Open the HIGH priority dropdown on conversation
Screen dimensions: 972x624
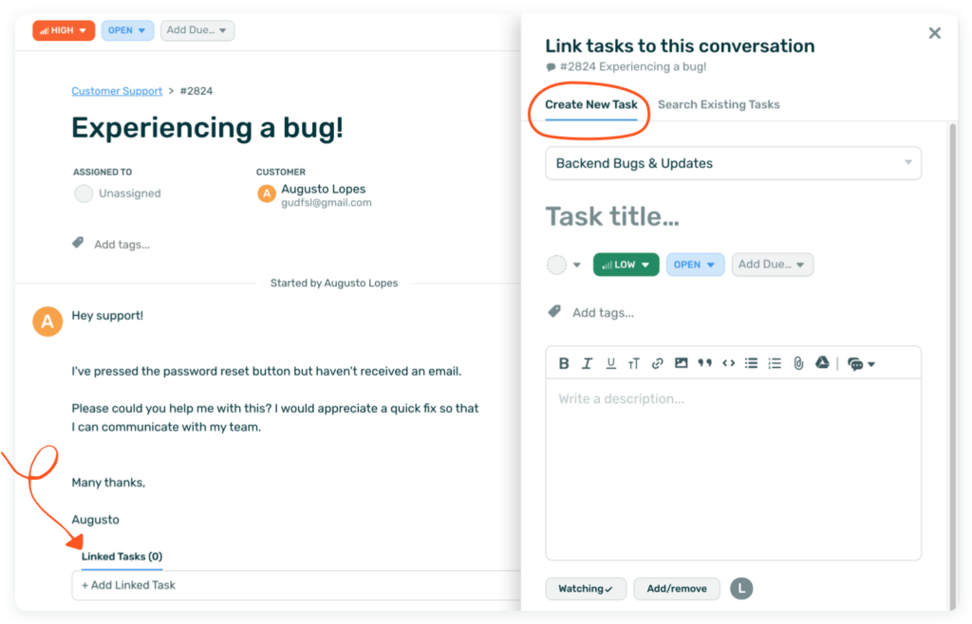click(64, 30)
